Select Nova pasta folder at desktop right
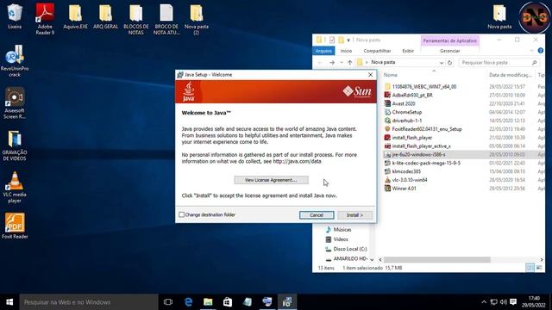552x310 pixels. [x=499, y=16]
